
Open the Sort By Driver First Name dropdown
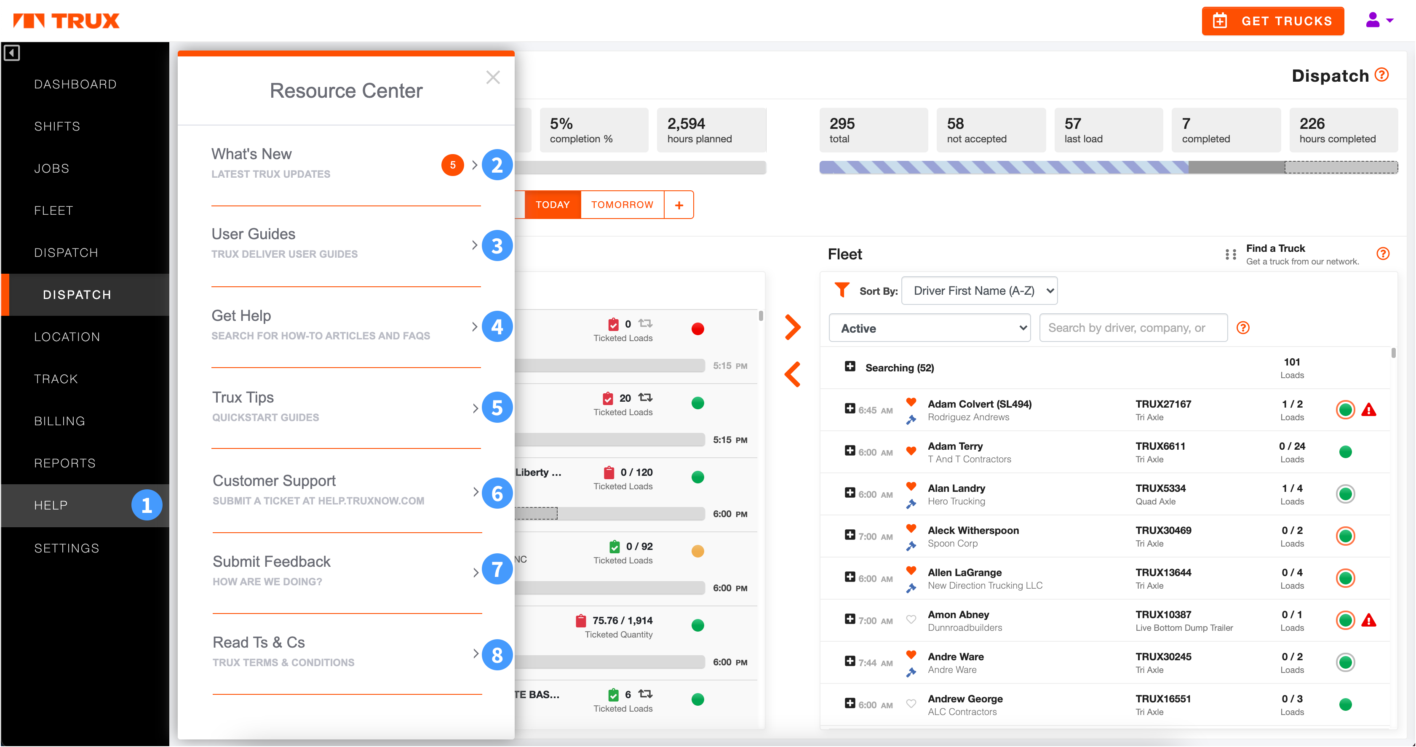pyautogui.click(x=979, y=291)
